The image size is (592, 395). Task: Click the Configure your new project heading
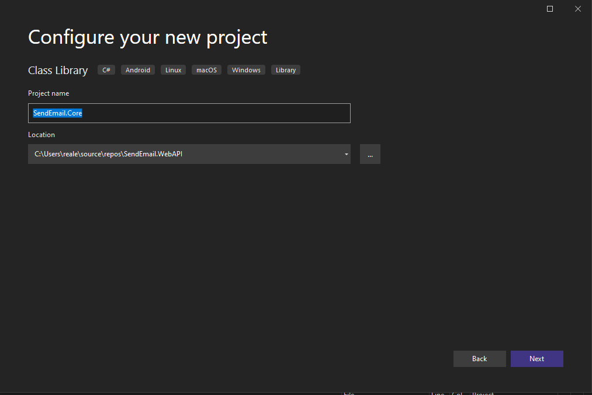click(148, 37)
